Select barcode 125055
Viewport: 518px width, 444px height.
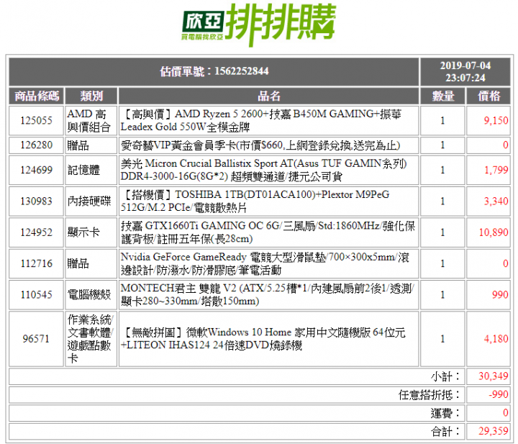coord(37,120)
